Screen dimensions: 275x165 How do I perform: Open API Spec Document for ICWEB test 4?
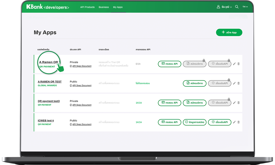coord(82,125)
